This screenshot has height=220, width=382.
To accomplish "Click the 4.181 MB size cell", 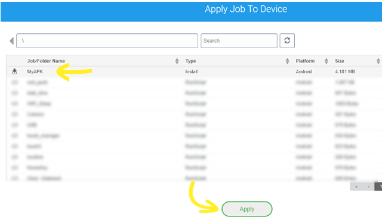I will (x=345, y=71).
